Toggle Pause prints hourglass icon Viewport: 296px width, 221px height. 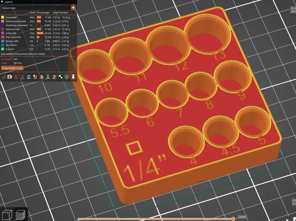48,77
